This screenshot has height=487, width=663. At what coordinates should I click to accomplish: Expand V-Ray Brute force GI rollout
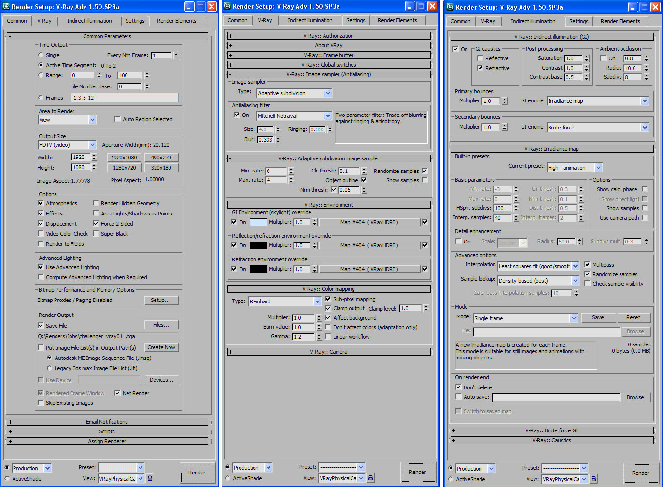(551, 430)
